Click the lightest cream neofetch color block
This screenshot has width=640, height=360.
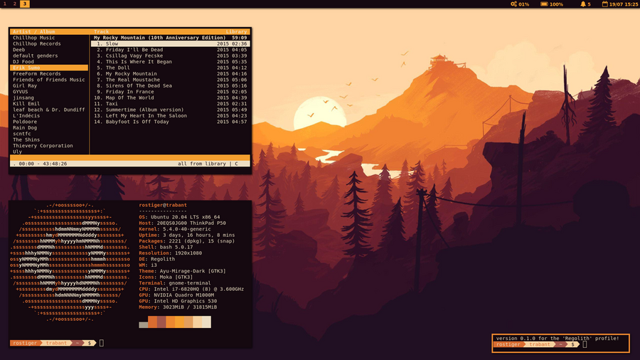click(206, 322)
